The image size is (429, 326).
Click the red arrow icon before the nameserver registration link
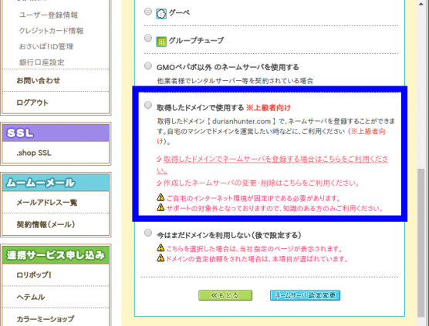click(159, 159)
